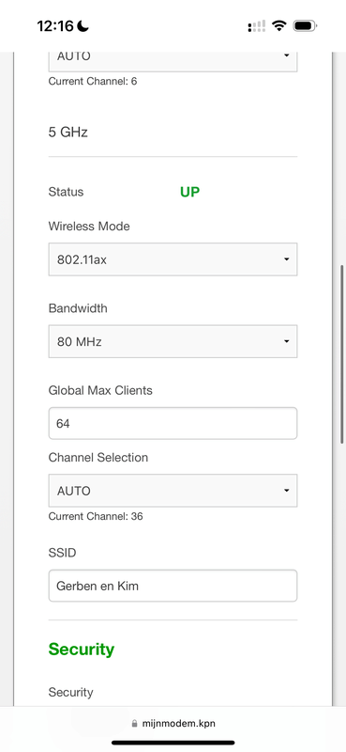Click the caret arrow in 802.11ax select
Screen dimensions: 346x752
pyautogui.click(x=286, y=259)
